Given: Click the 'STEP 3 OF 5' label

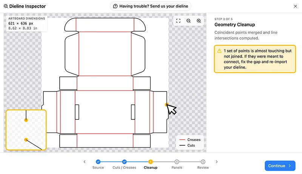Looking at the screenshot, I should coord(223,19).
